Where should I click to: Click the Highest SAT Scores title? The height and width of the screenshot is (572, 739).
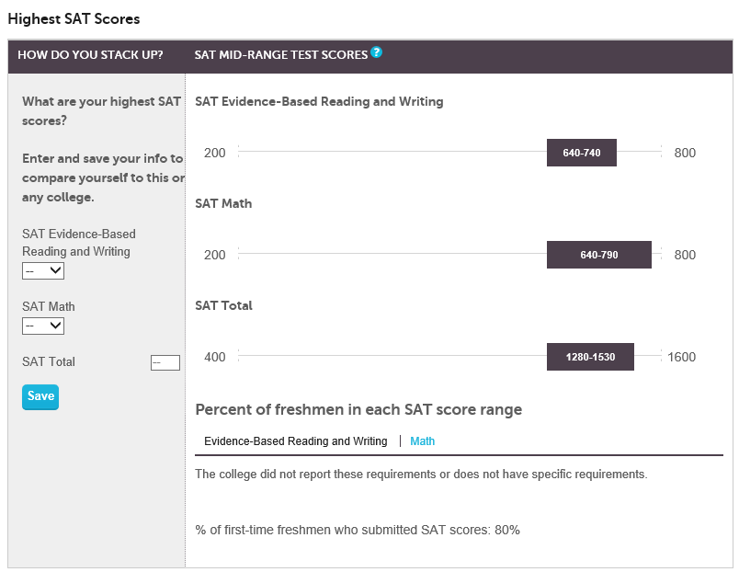coord(74,19)
